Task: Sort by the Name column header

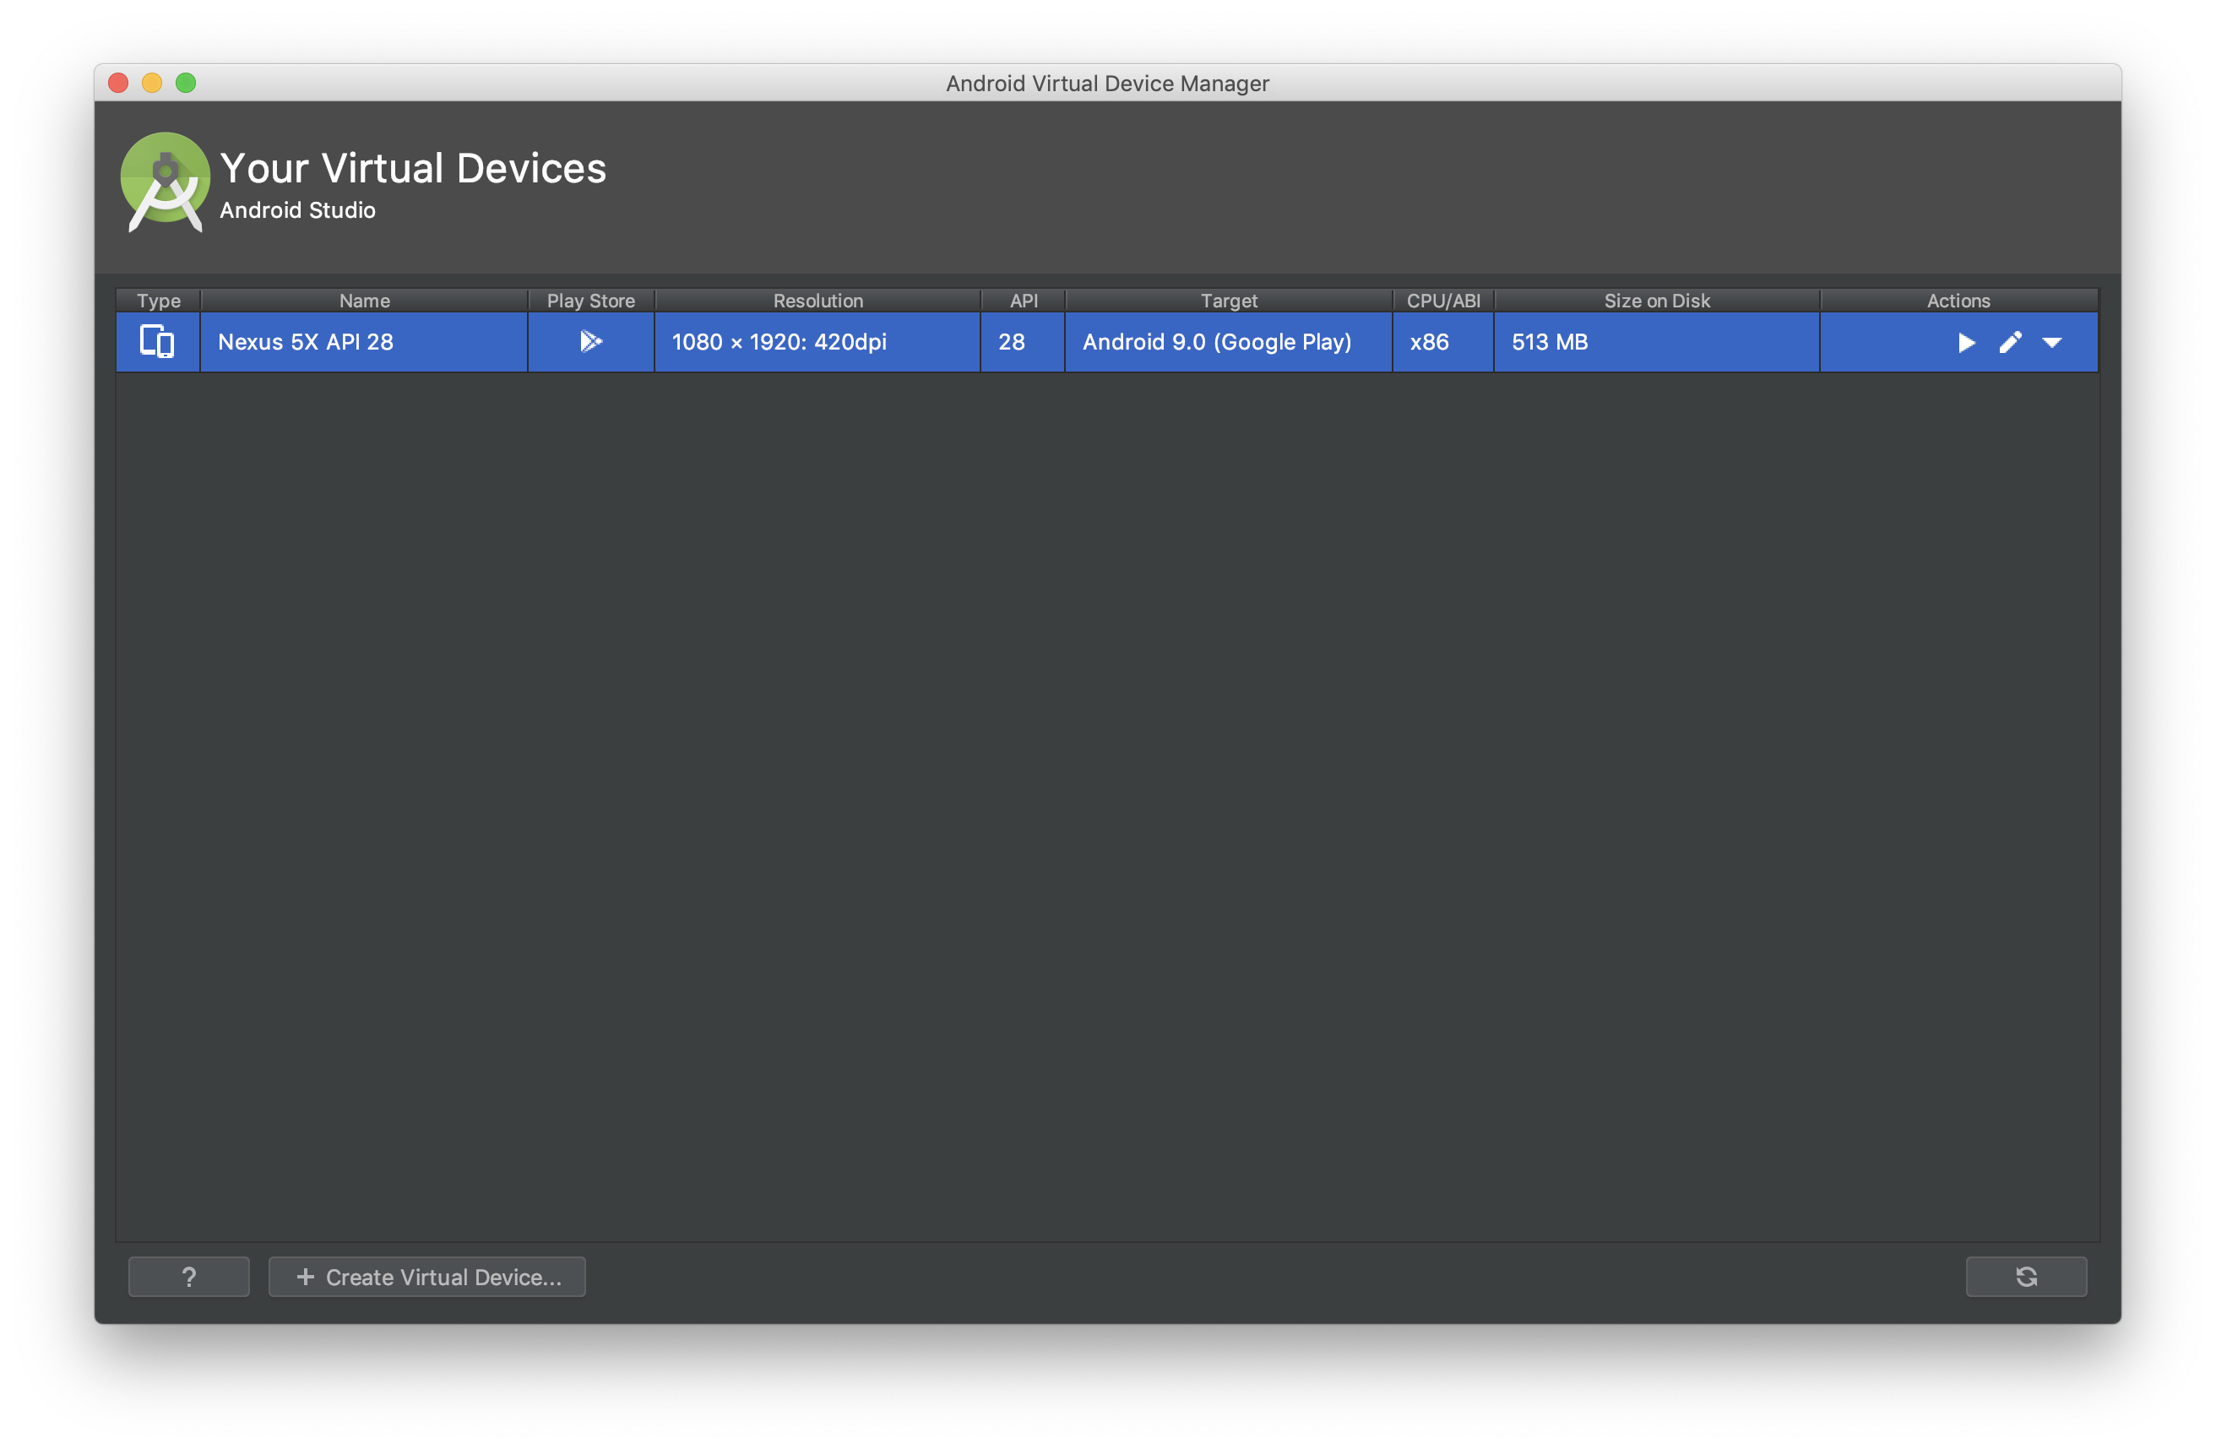Action: (364, 301)
